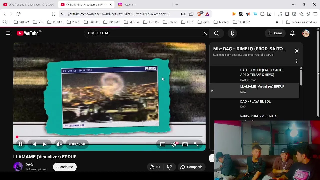The width and height of the screenshot is (320, 180).
Task: Toggle subtitles on the player
Action: [163, 144]
